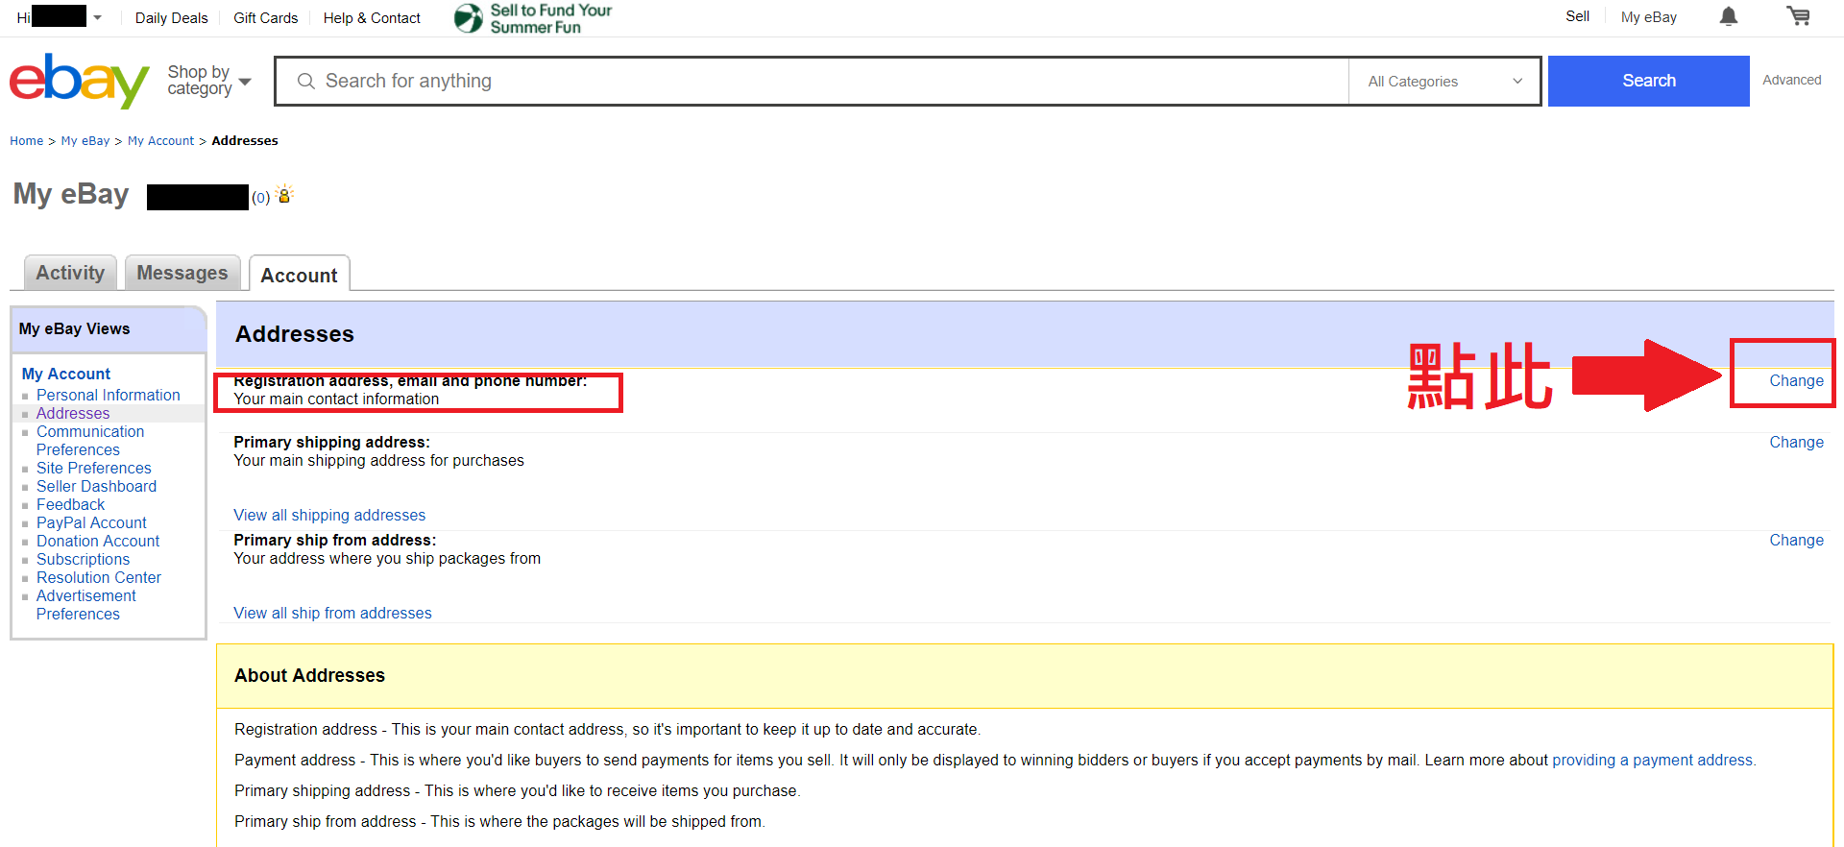Image resolution: width=1844 pixels, height=847 pixels.
Task: Change the primary shipping address
Action: tap(1795, 442)
